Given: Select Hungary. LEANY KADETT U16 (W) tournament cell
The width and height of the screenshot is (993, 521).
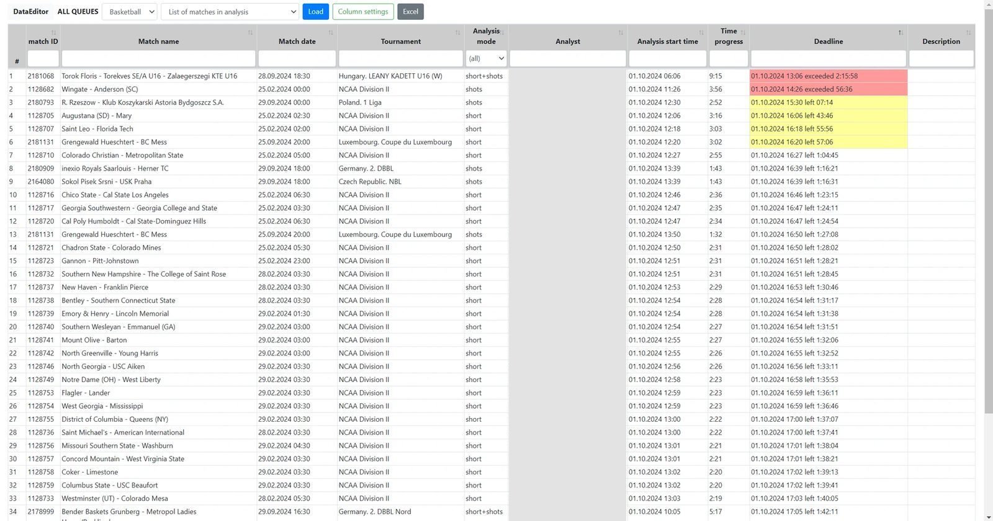Looking at the screenshot, I should click(x=401, y=76).
